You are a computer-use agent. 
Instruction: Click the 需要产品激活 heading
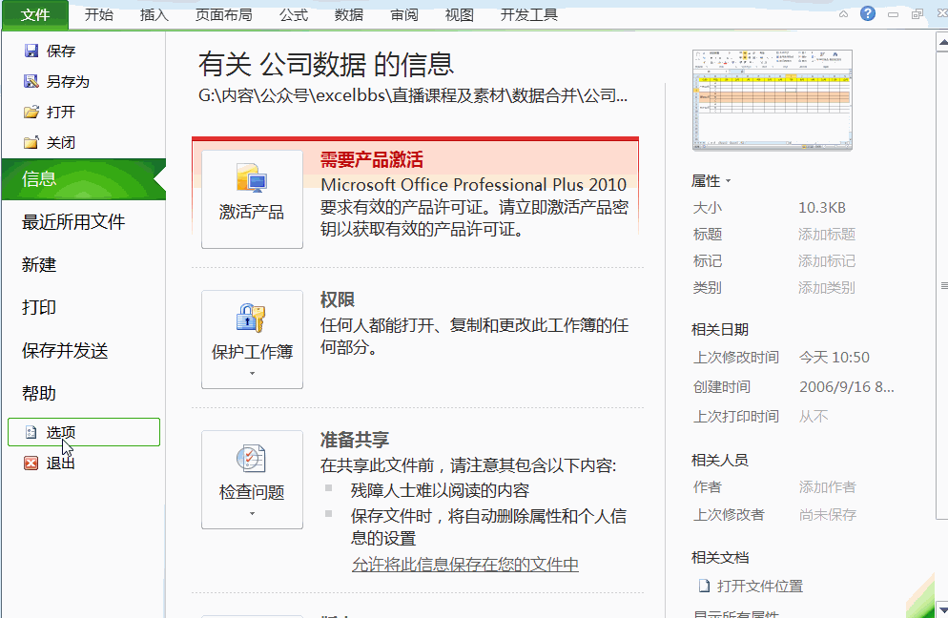tap(372, 159)
